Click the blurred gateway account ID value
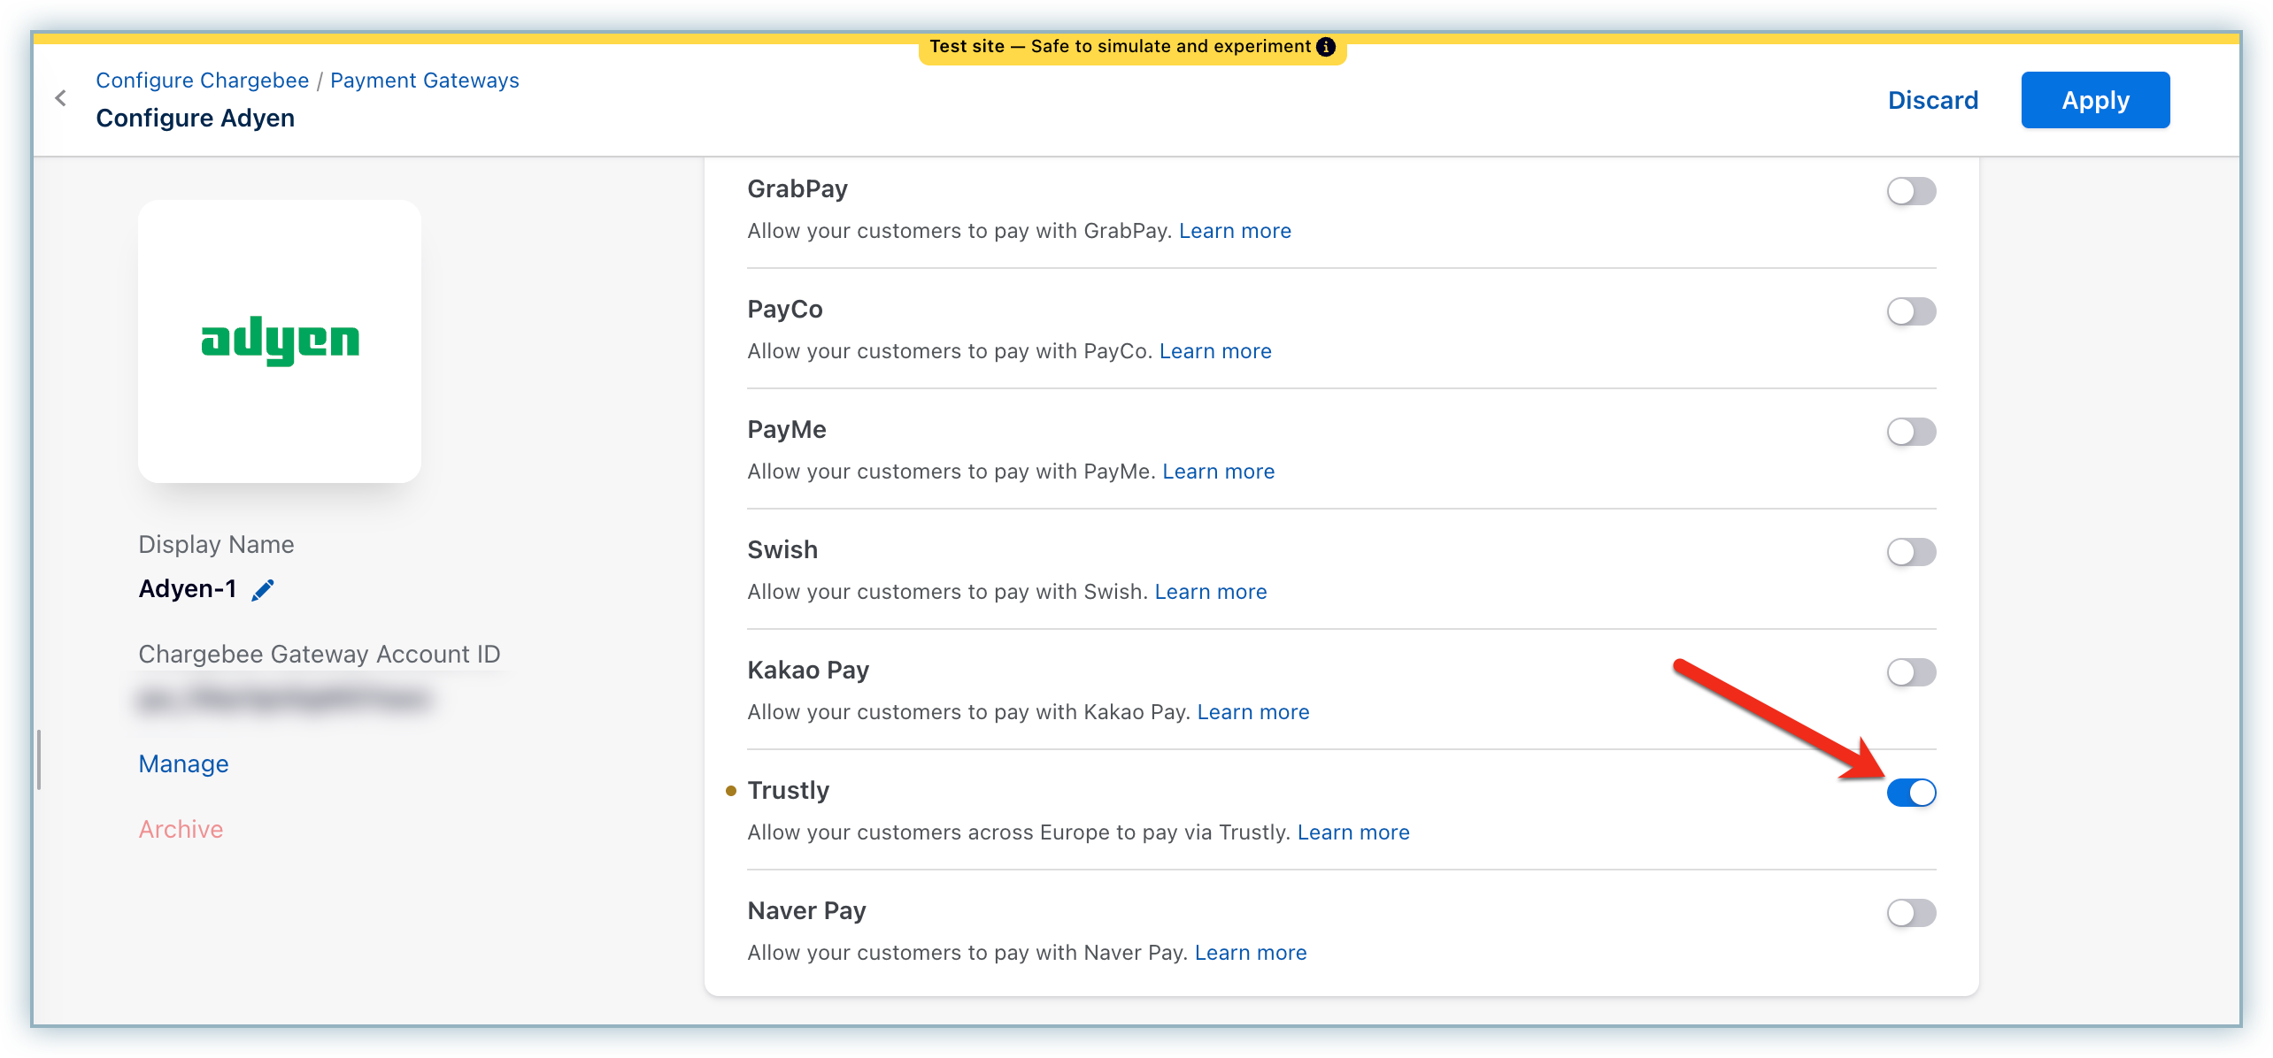This screenshot has height=1058, width=2273. point(285,699)
